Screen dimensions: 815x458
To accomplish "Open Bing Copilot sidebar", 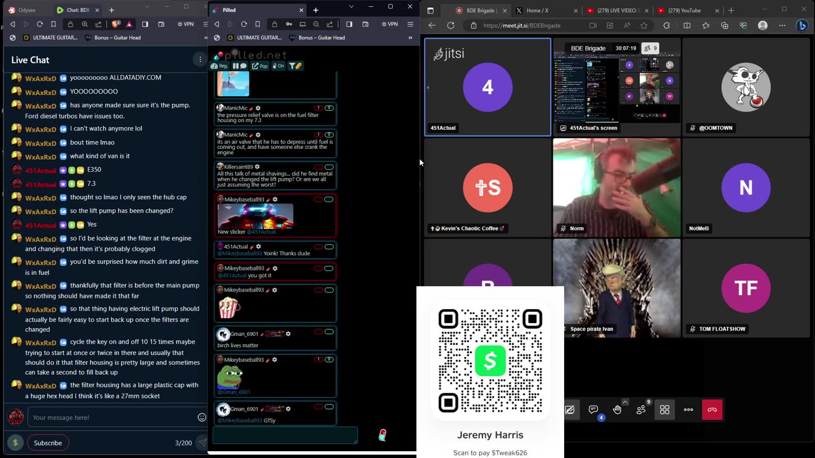I will click(802, 25).
